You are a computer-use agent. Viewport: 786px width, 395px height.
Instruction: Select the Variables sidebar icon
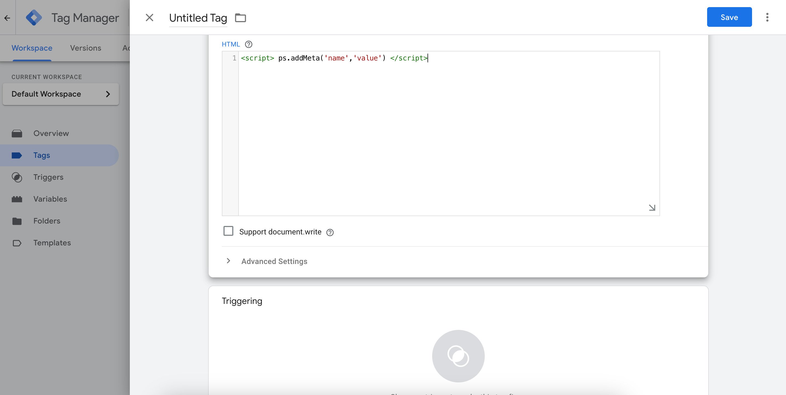(x=17, y=199)
